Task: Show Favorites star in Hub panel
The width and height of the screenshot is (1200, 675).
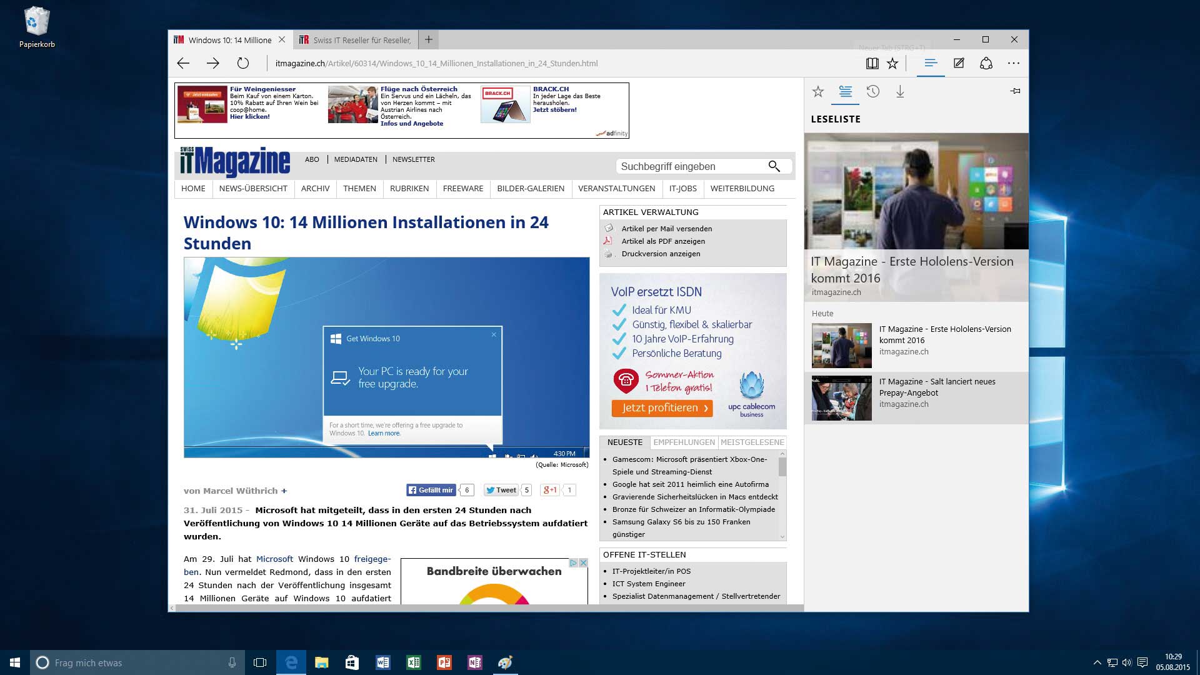Action: click(x=818, y=92)
